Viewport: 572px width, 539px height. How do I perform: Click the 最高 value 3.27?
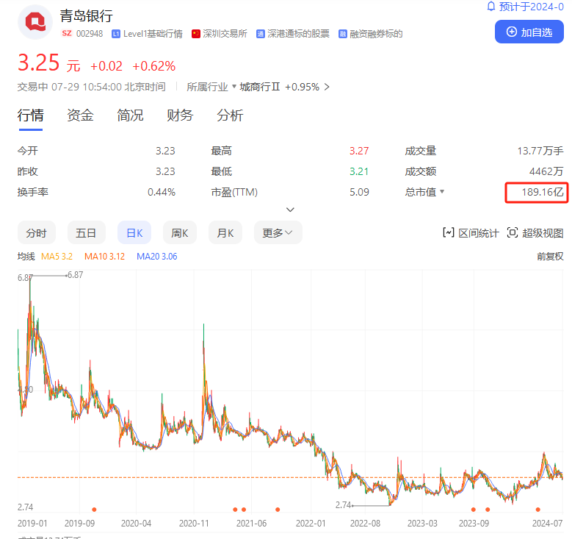pos(359,151)
